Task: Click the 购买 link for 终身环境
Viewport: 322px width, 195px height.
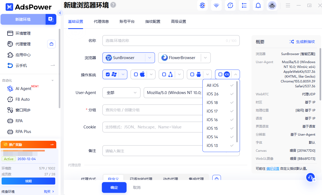Action: tap(49, 192)
